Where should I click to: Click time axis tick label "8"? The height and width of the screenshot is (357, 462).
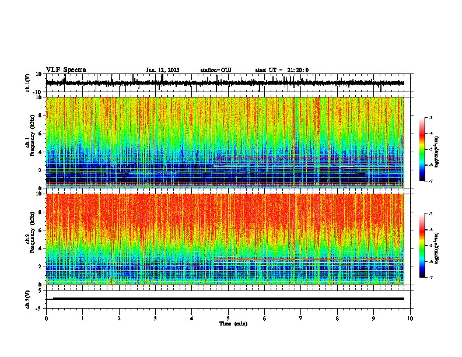tap(337, 318)
